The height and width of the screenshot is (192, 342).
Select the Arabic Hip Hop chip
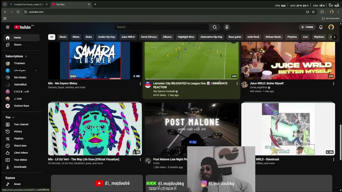pyautogui.click(x=106, y=37)
